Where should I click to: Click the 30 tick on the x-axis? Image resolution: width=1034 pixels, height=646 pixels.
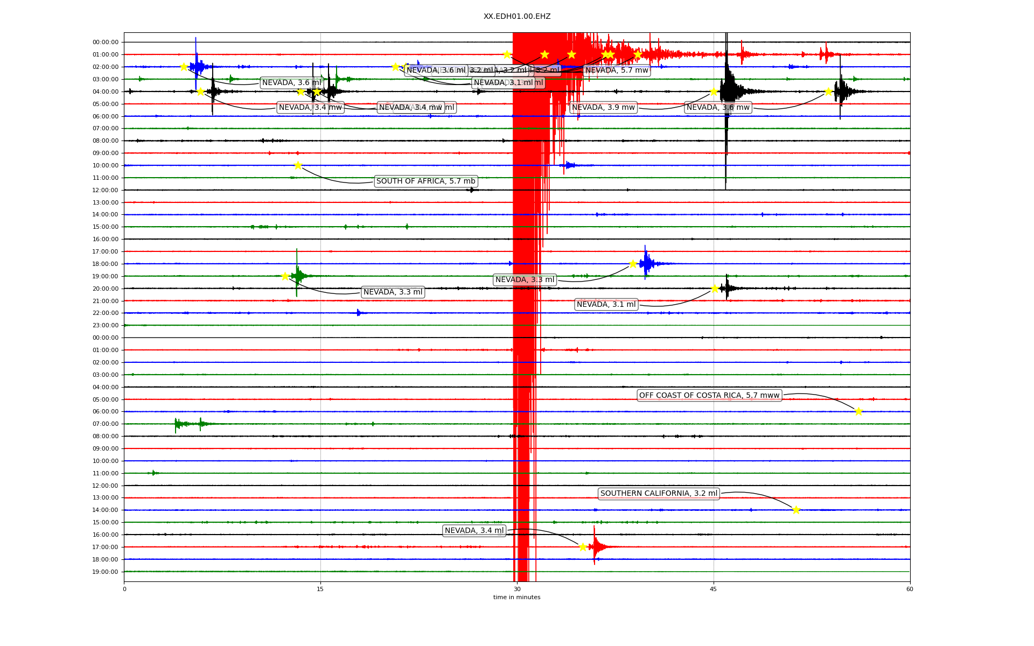(x=517, y=589)
